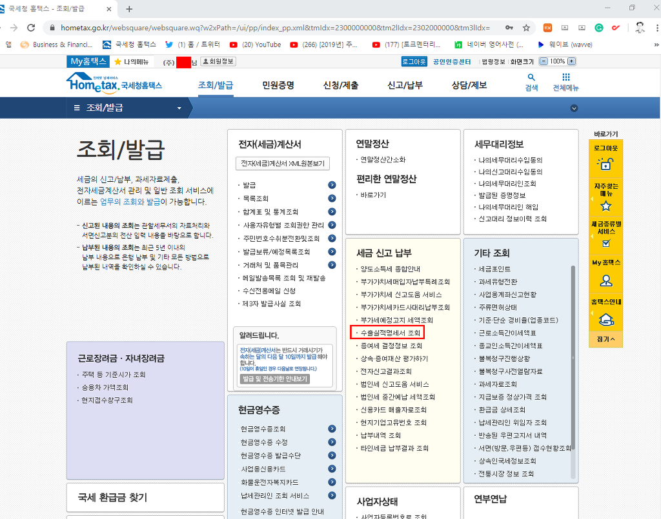Open 세금종류별 서비스 shortcut icon
The image size is (661, 519).
[x=605, y=243]
